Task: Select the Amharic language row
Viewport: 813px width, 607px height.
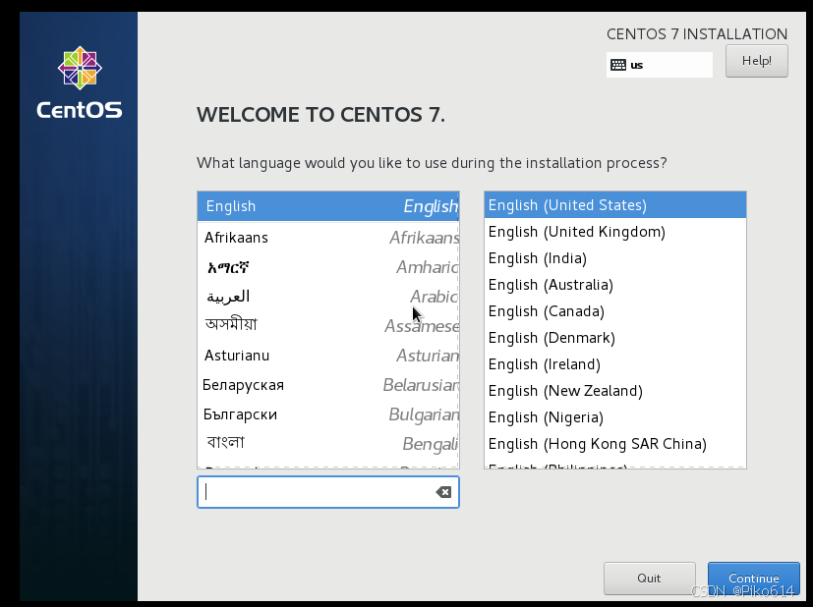Action: [328, 267]
